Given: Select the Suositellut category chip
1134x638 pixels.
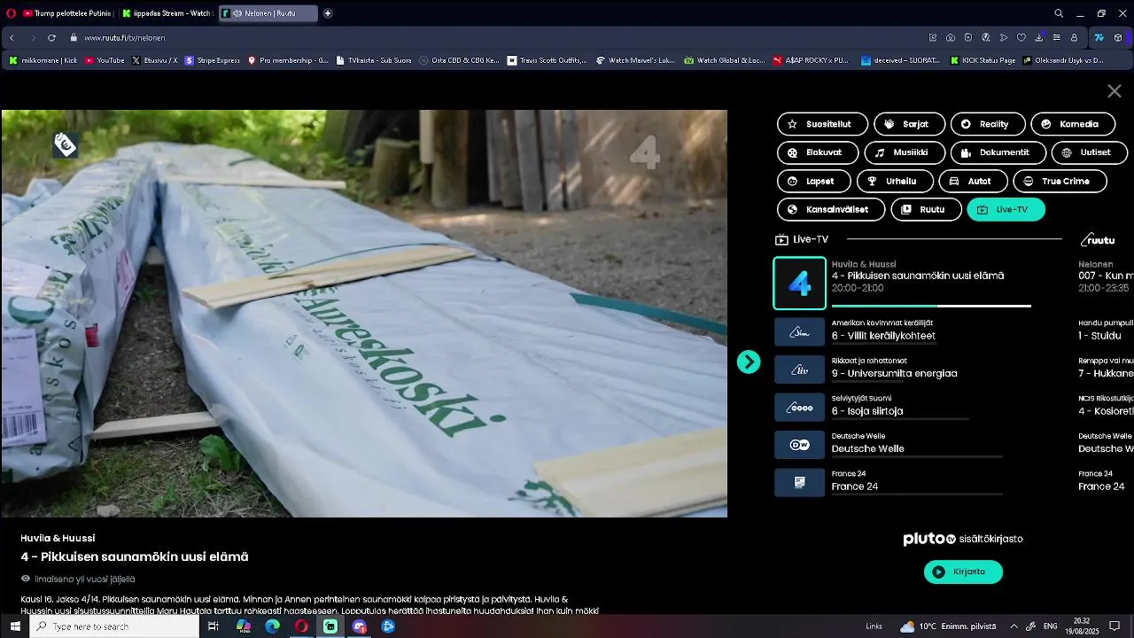Looking at the screenshot, I should (821, 124).
